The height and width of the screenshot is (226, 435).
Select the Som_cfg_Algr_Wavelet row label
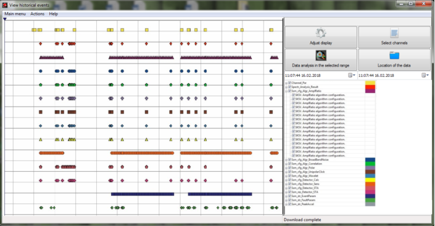(305, 176)
